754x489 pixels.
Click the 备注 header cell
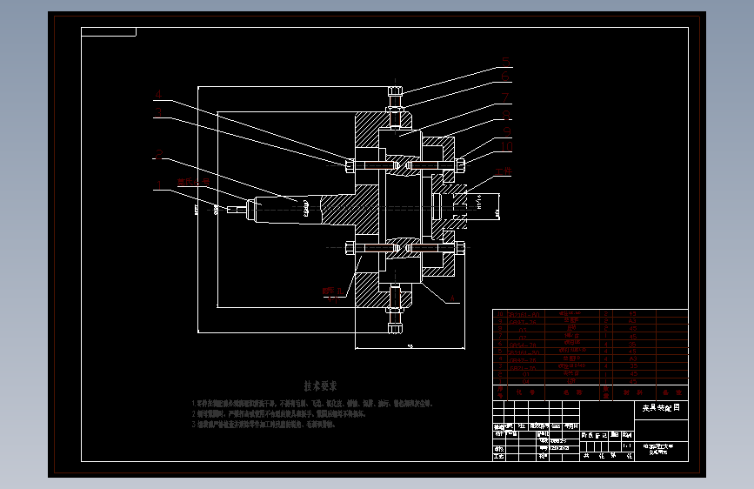tap(672, 392)
